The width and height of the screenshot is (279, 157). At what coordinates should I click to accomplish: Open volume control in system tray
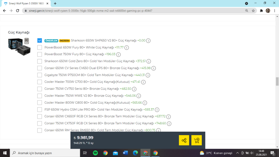tap(252, 153)
